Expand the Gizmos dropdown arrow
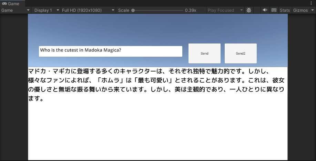The width and height of the screenshot is (316, 161). 312,10
